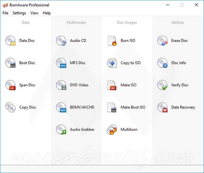Choose the Span Disc label
The width and height of the screenshot is (204, 173).
pyautogui.click(x=27, y=85)
